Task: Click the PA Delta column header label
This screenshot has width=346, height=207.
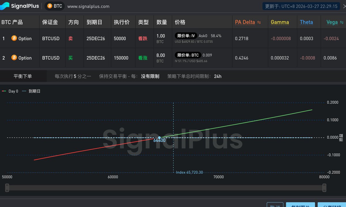Action: tap(245, 22)
